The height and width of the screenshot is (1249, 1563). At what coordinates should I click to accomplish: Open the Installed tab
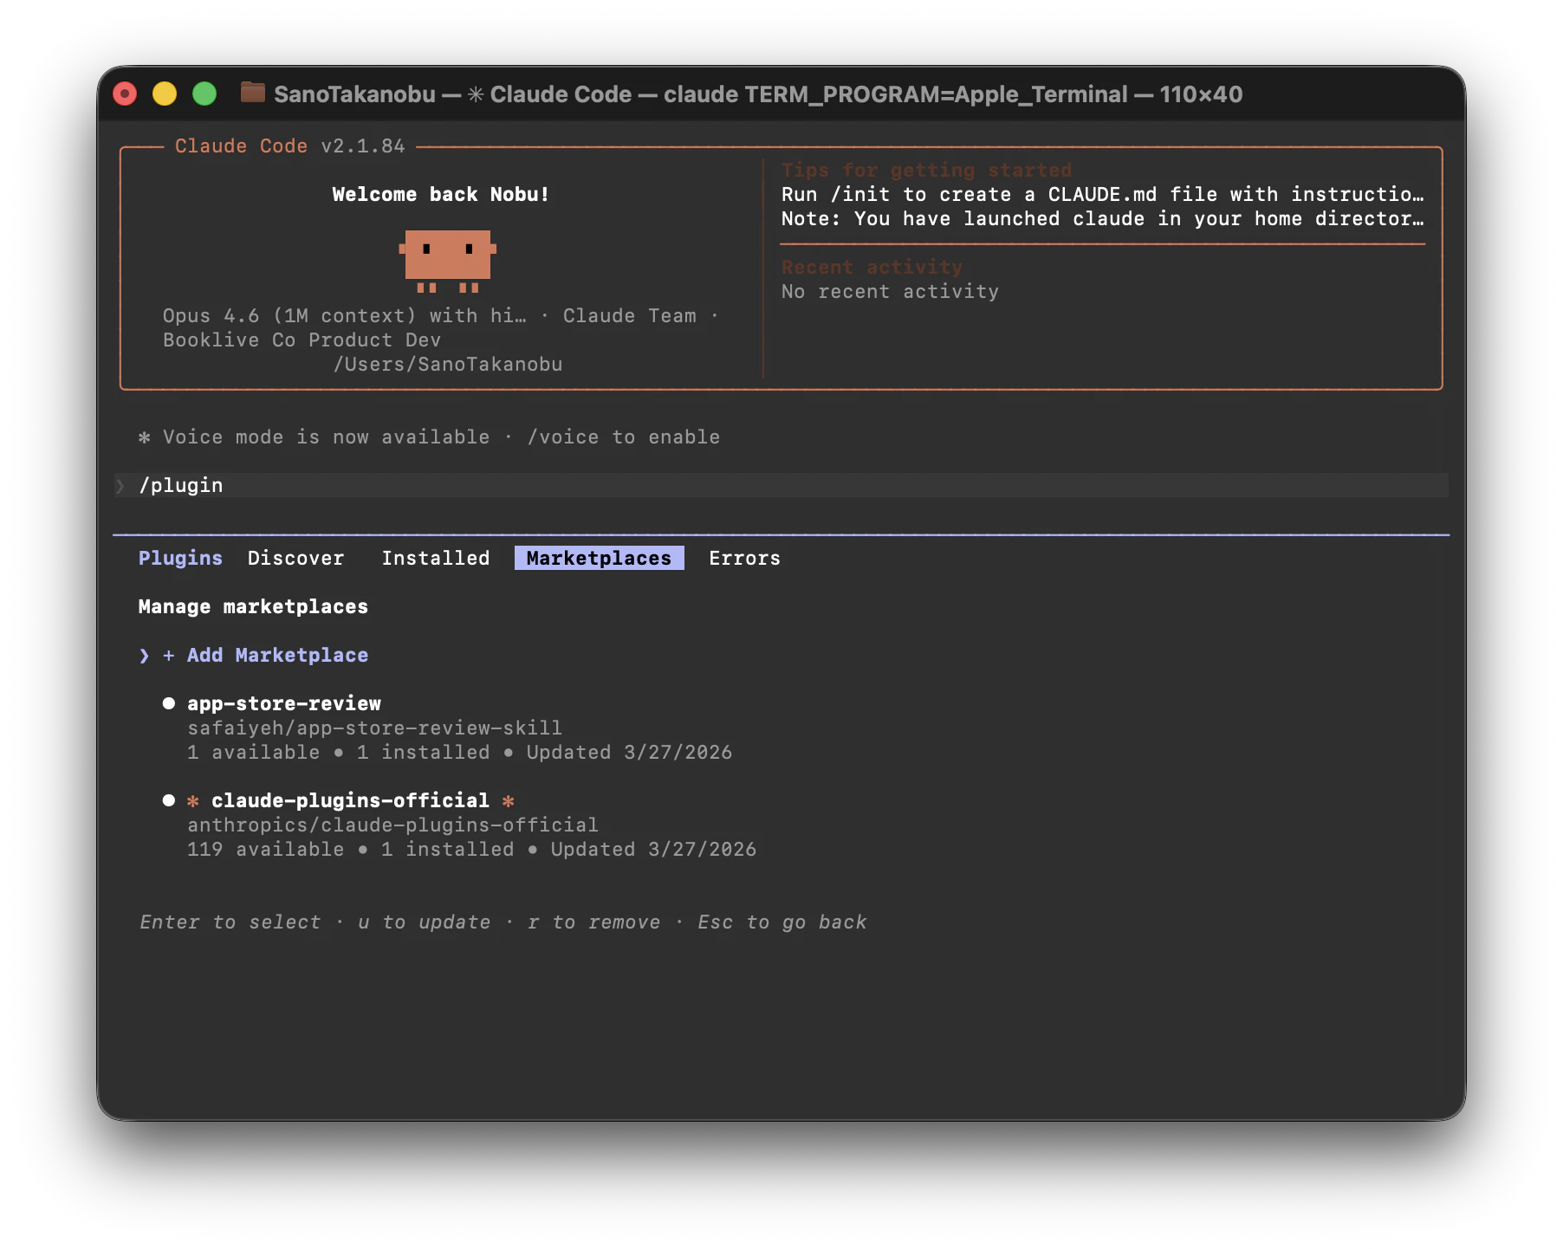point(436,558)
